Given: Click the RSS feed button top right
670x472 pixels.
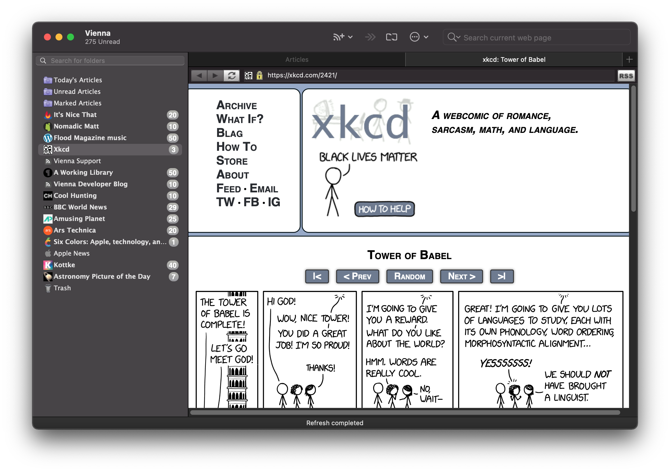Looking at the screenshot, I should (x=626, y=75).
